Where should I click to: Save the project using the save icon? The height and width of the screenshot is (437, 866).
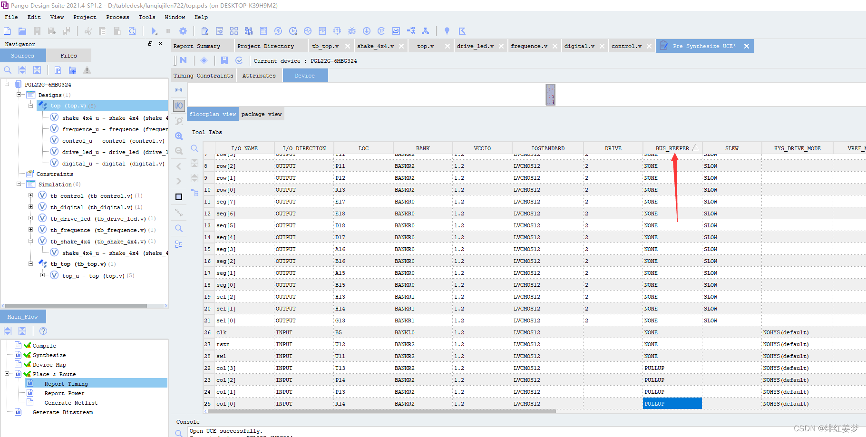tap(37, 30)
